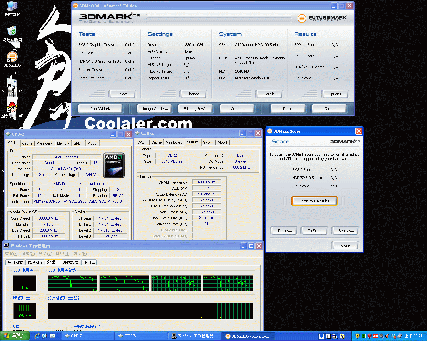Click the second quick launch icon next to Internet Explorer
This screenshot has width=427, height=341.
45,336
